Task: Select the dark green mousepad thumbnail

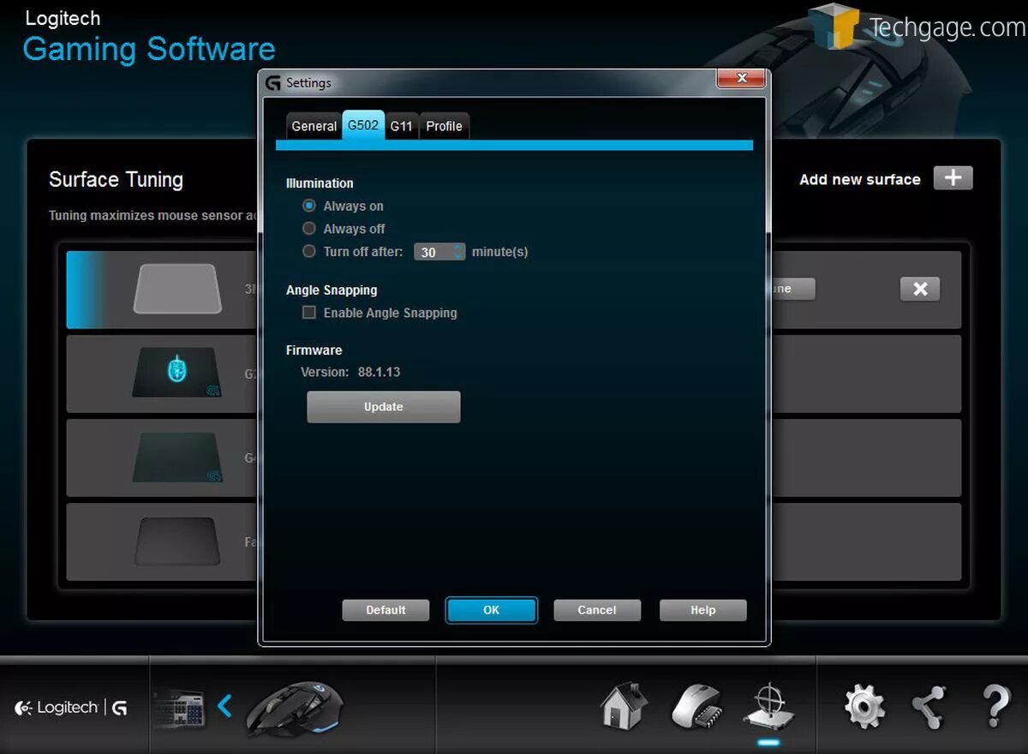Action: (x=177, y=457)
